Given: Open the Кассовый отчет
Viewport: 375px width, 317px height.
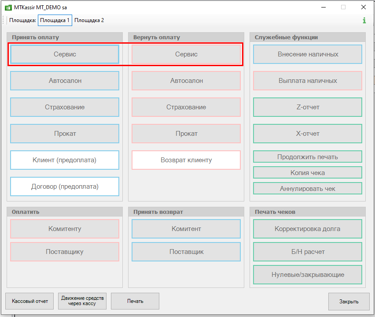Looking at the screenshot, I should (x=30, y=301).
